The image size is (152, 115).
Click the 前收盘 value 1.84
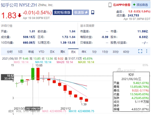(72, 31)
